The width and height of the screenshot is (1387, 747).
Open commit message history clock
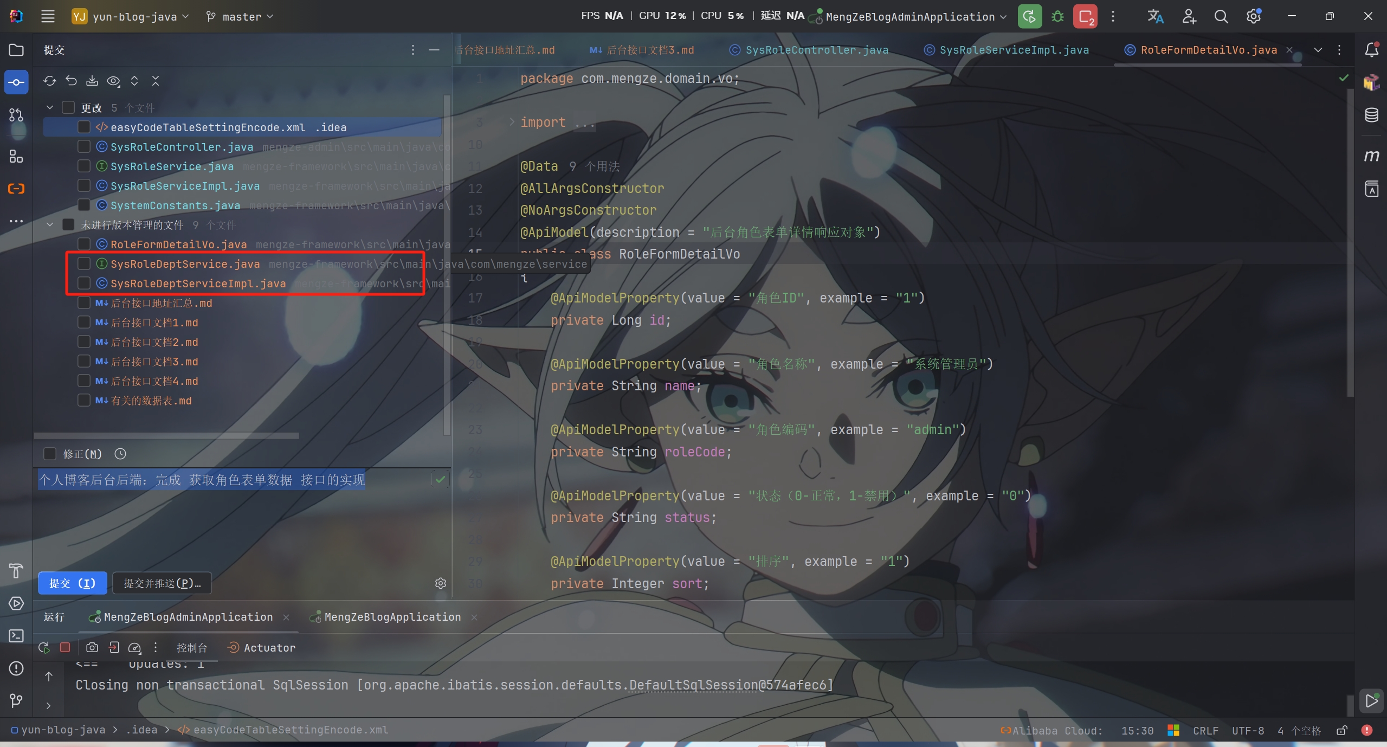point(120,454)
